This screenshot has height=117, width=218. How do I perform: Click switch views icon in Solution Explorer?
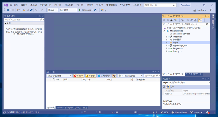tap(175, 20)
